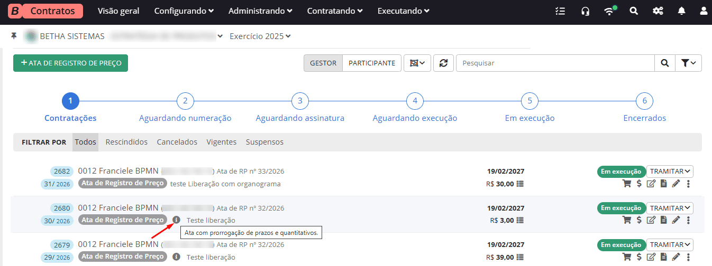Switch to PARTICIPANTE view

pyautogui.click(x=372, y=63)
